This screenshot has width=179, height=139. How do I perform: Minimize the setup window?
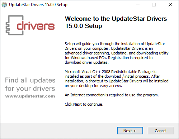(x=138, y=5)
